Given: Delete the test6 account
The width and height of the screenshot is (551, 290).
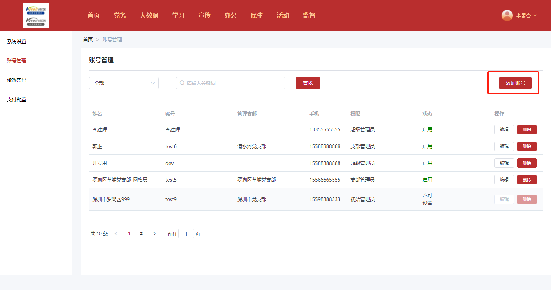Looking at the screenshot, I should coord(527,146).
